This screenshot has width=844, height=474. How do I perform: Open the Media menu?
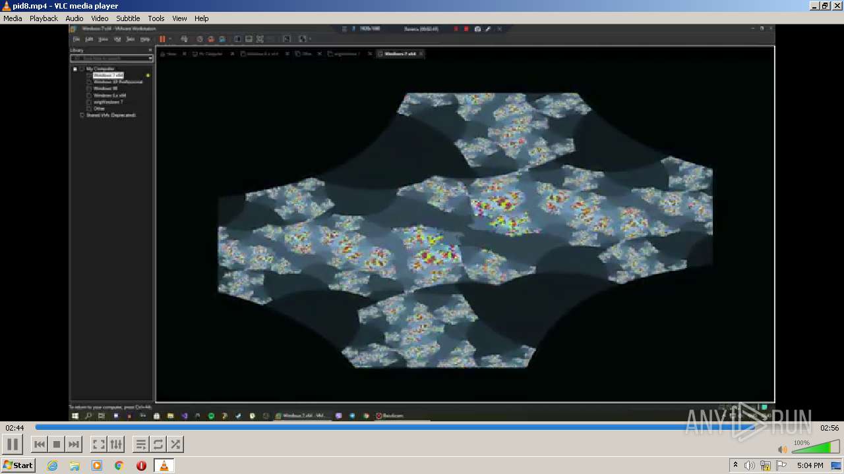(13, 18)
